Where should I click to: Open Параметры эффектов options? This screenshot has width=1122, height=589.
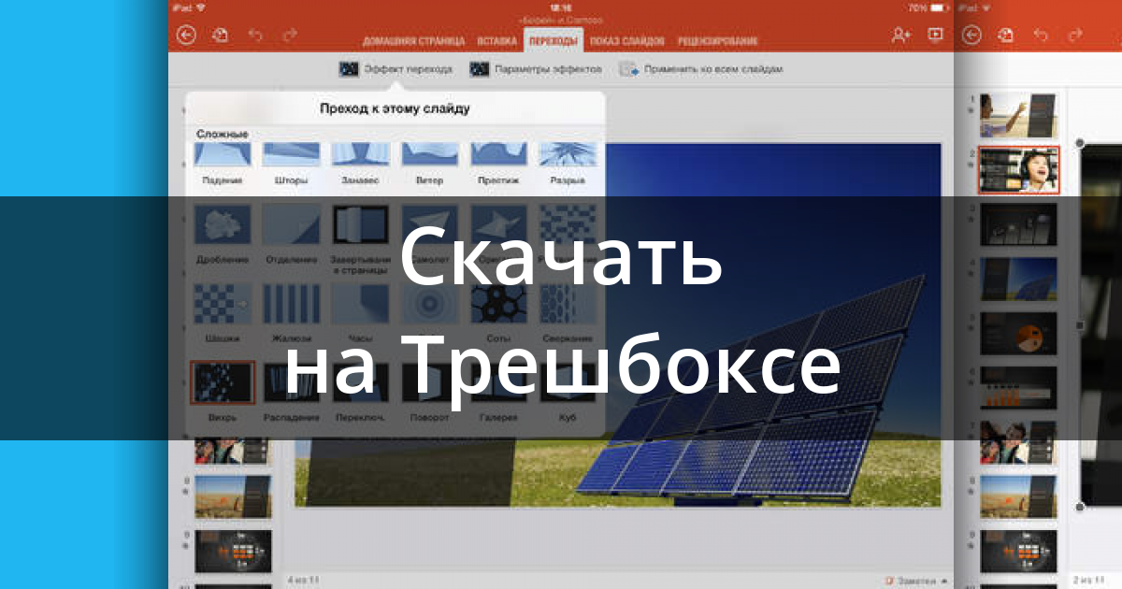(535, 69)
